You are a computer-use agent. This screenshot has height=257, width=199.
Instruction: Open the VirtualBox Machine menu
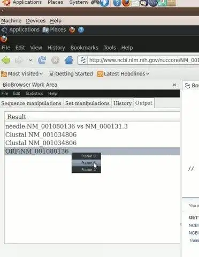[x=11, y=21]
